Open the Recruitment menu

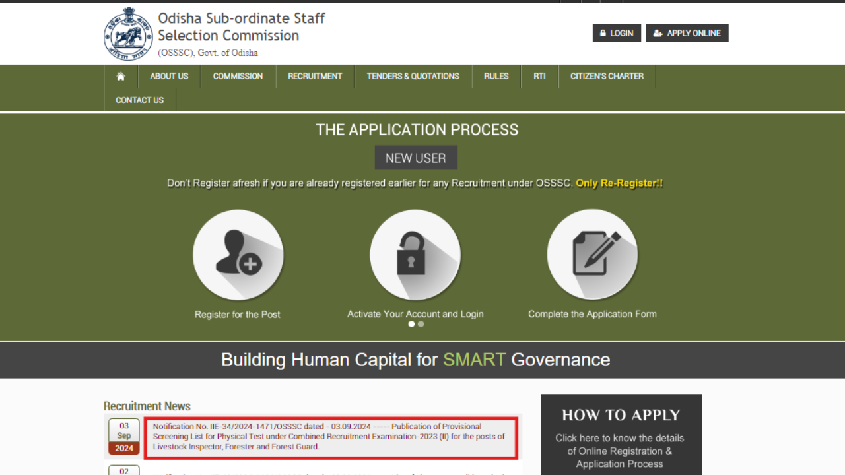point(315,77)
